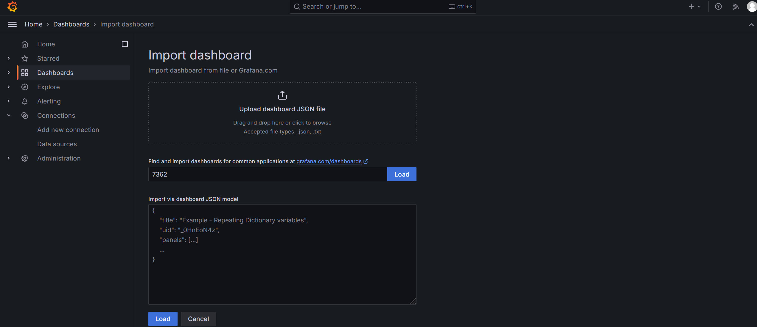
Task: Focus the Grafana.com dashboard ID field
Action: (x=268, y=174)
